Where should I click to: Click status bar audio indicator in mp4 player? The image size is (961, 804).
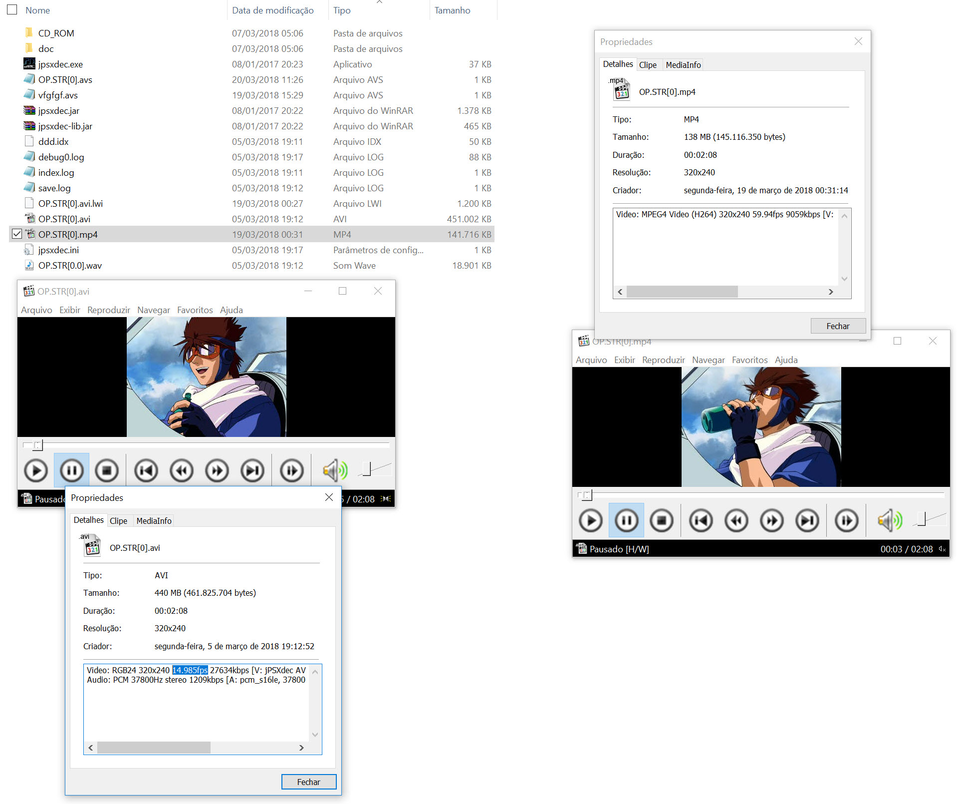942,549
